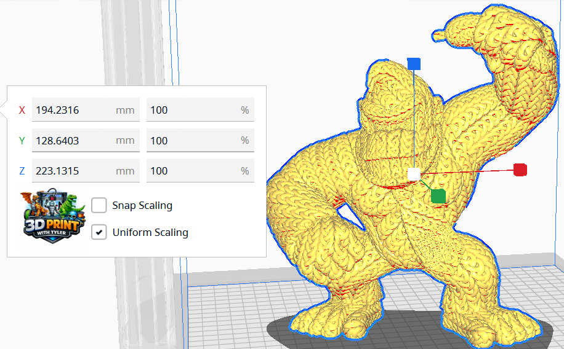Enable the Snap Scaling checkbox
The height and width of the screenshot is (349, 564).
(x=99, y=205)
